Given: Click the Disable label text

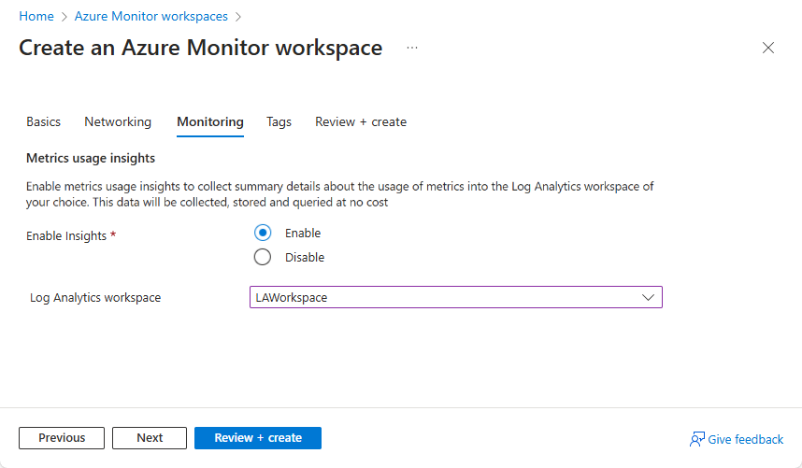Looking at the screenshot, I should [305, 257].
